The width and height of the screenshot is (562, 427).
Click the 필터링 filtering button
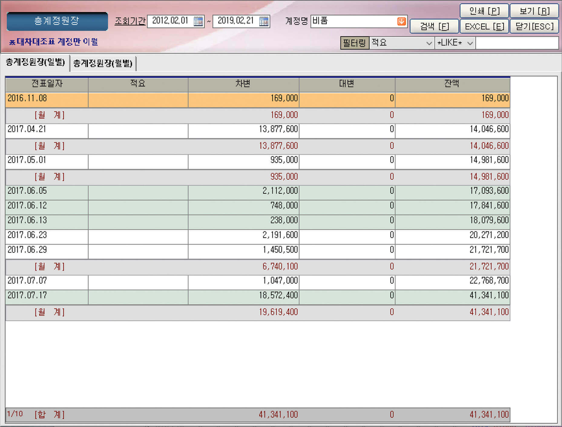354,43
